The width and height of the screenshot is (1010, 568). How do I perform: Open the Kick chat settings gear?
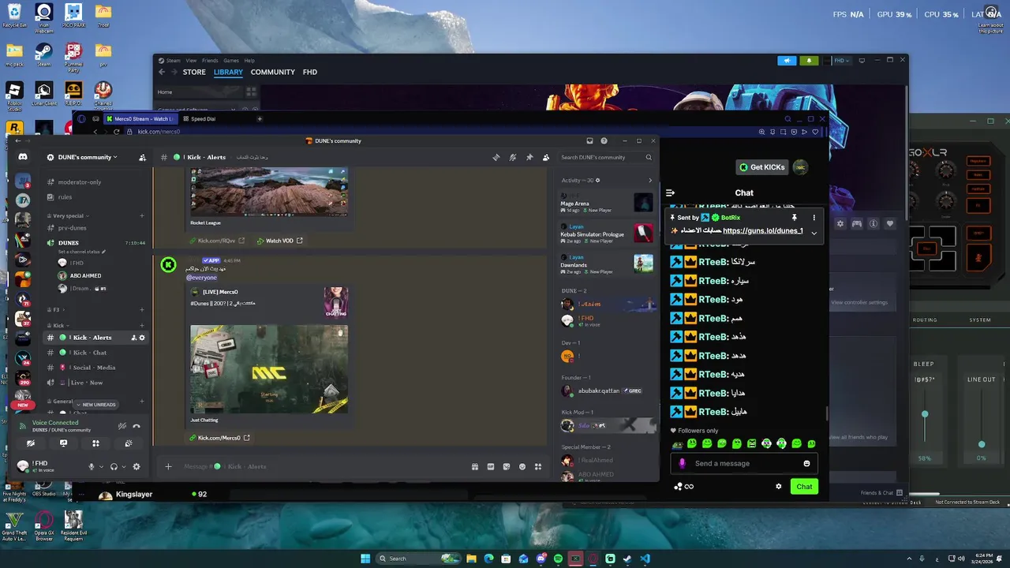779,486
